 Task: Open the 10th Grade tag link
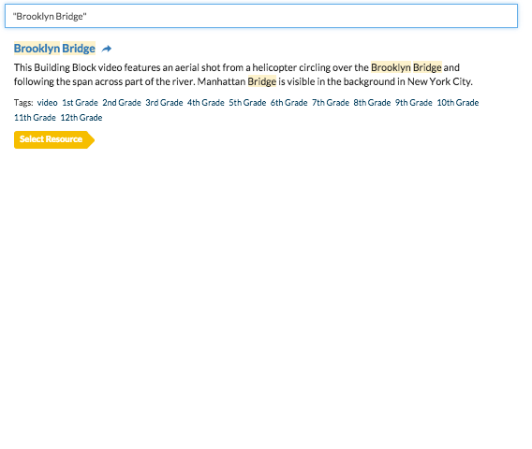tap(458, 103)
